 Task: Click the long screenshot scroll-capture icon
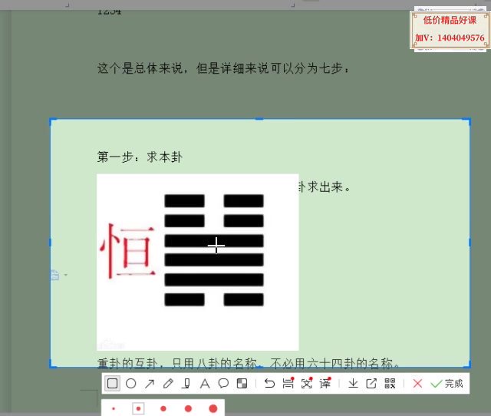pyautogui.click(x=288, y=383)
